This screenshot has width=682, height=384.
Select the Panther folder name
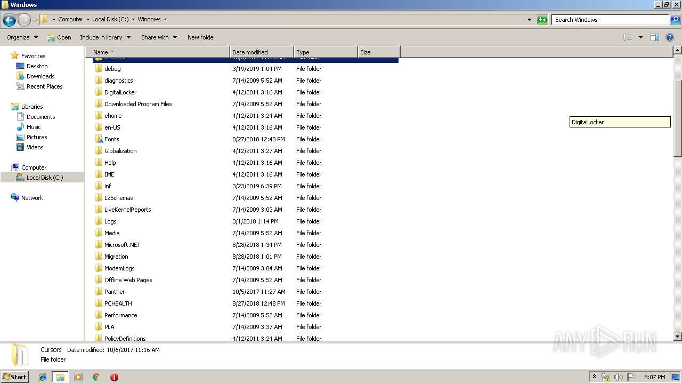click(x=115, y=292)
